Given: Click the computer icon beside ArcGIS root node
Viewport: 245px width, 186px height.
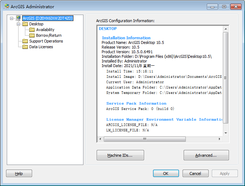Looking at the screenshot, I should pos(18,18).
